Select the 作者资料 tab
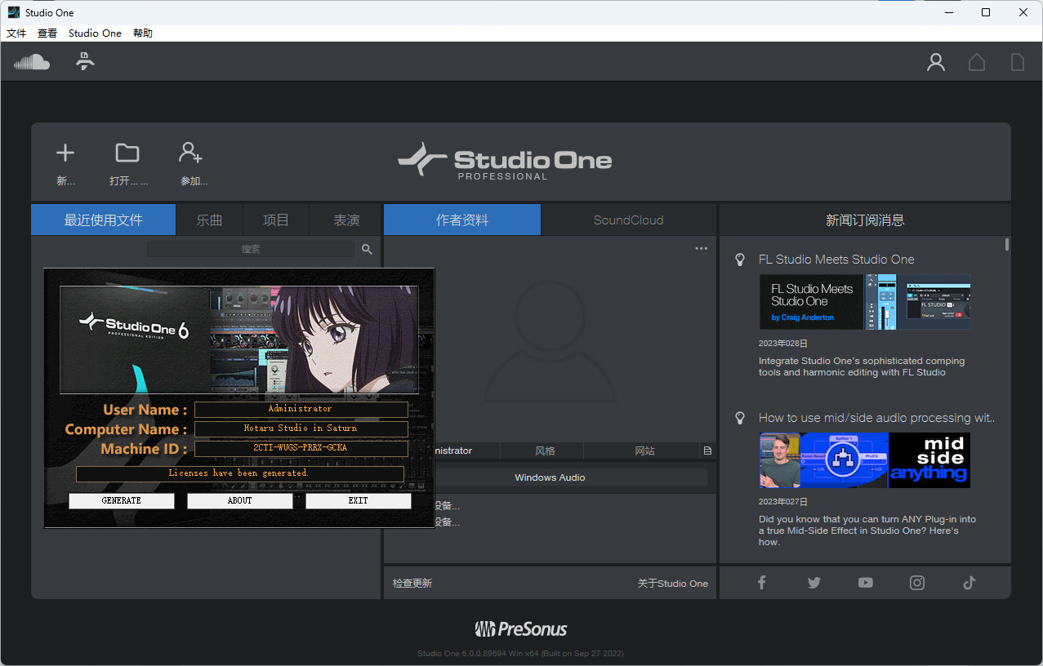The width and height of the screenshot is (1043, 666). point(462,220)
